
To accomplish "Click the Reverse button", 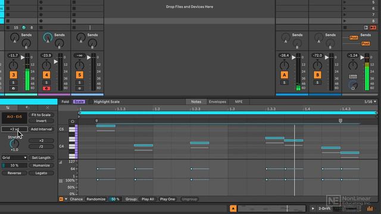I will 14,173.
